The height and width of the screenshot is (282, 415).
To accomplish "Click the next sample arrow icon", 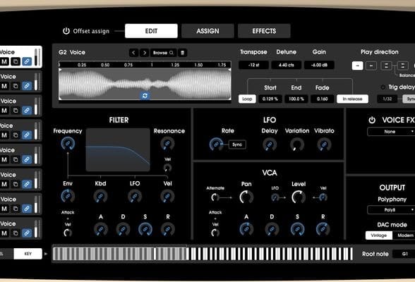I will click(144, 53).
